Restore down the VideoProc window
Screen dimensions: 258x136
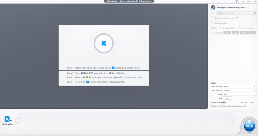(x=248, y=1)
